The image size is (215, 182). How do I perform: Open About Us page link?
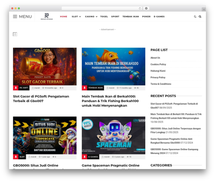pyautogui.click(x=155, y=58)
